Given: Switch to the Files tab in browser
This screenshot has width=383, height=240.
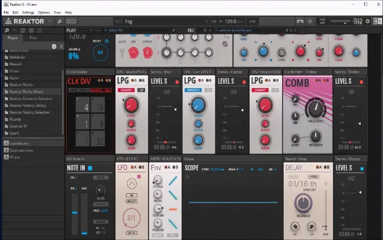Looking at the screenshot, I should pos(34,38).
